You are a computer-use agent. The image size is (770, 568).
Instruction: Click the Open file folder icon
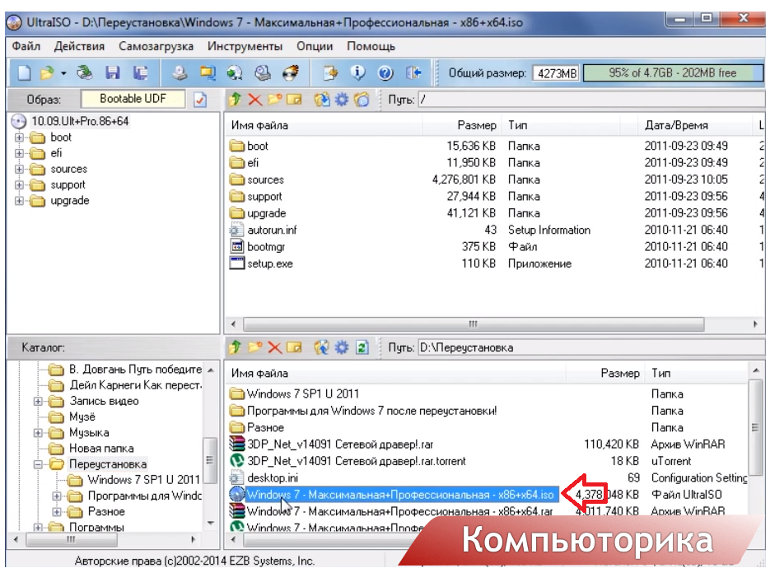(47, 73)
